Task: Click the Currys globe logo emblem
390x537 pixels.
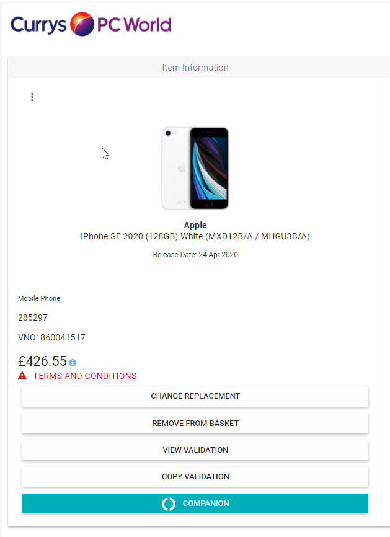Action: tap(82, 24)
